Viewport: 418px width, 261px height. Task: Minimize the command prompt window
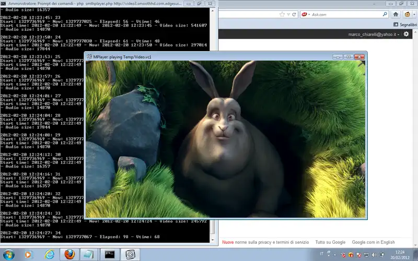(189, 4)
